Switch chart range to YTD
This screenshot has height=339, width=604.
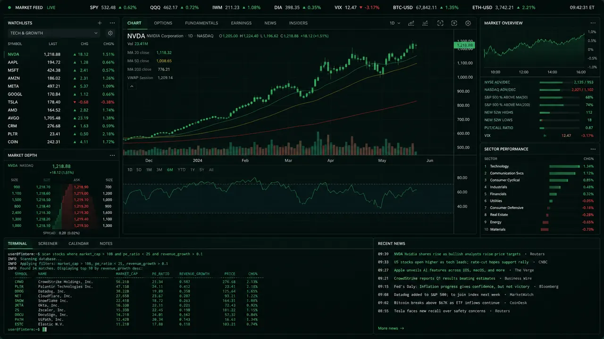pos(182,169)
